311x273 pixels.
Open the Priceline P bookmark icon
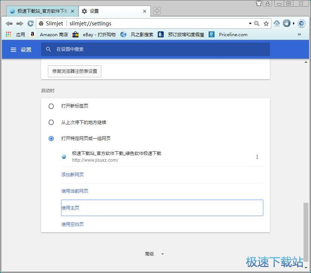click(212, 34)
